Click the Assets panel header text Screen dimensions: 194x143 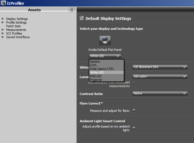(x=34, y=10)
